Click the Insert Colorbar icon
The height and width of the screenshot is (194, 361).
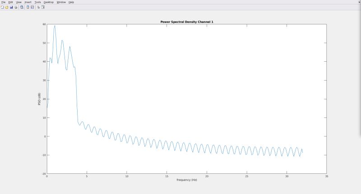click(28, 7)
